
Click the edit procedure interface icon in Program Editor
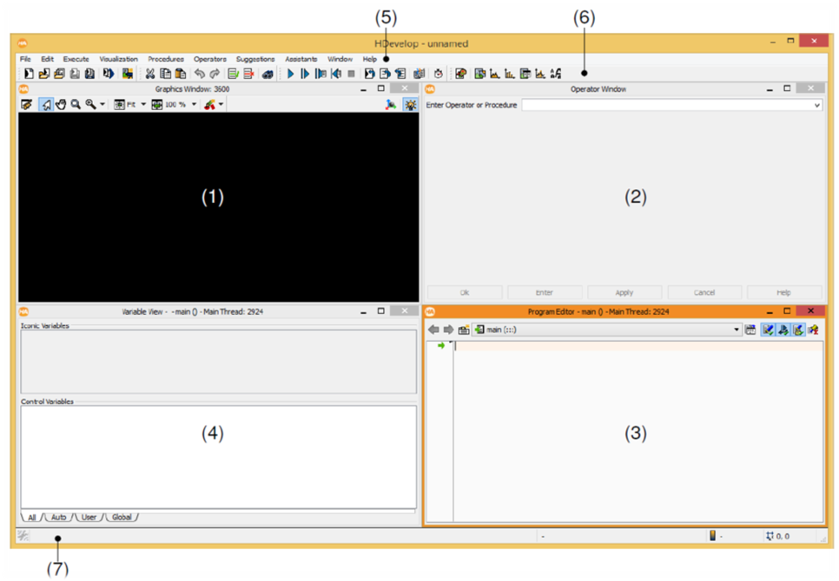(x=464, y=330)
